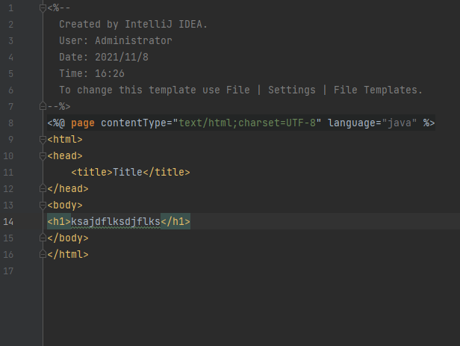The image size is (460, 346).
Task: Click the <html> opening tag text
Action: pyautogui.click(x=65, y=140)
